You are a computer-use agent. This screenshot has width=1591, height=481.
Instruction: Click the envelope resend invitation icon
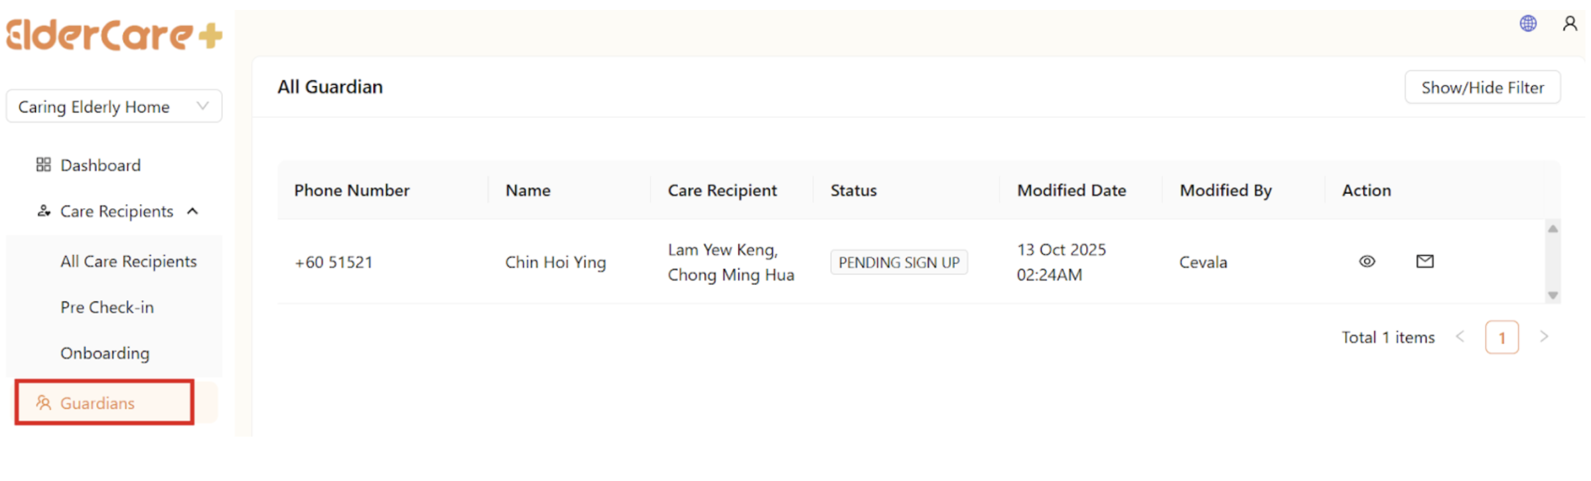(1424, 262)
